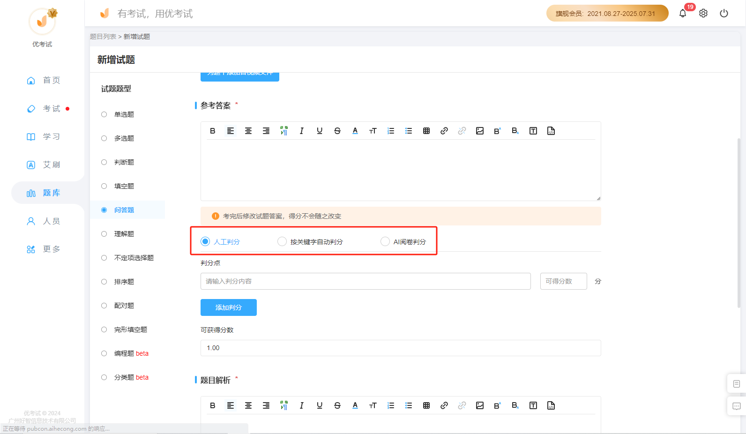Insert table in the 参考答案 editor
The height and width of the screenshot is (434, 746).
click(x=426, y=131)
